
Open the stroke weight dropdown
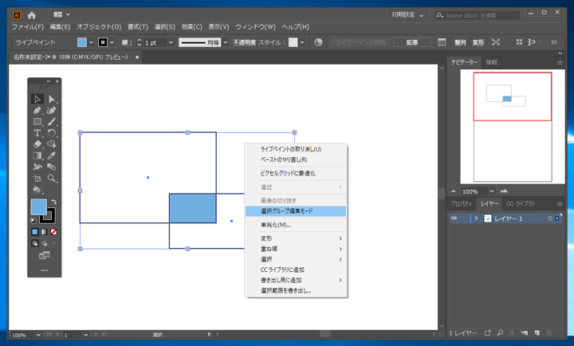[x=171, y=42]
